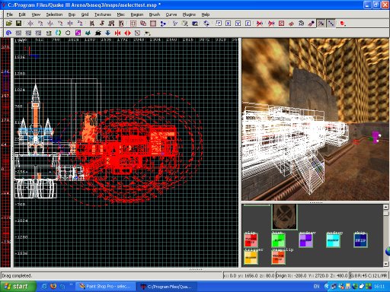Screen dimensions: 390x292
Task: Click the diagonal-slashed square icon
Action: tap(137, 33)
